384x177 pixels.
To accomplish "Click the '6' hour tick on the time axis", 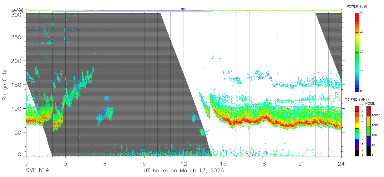I will pyautogui.click(x=105, y=164).
